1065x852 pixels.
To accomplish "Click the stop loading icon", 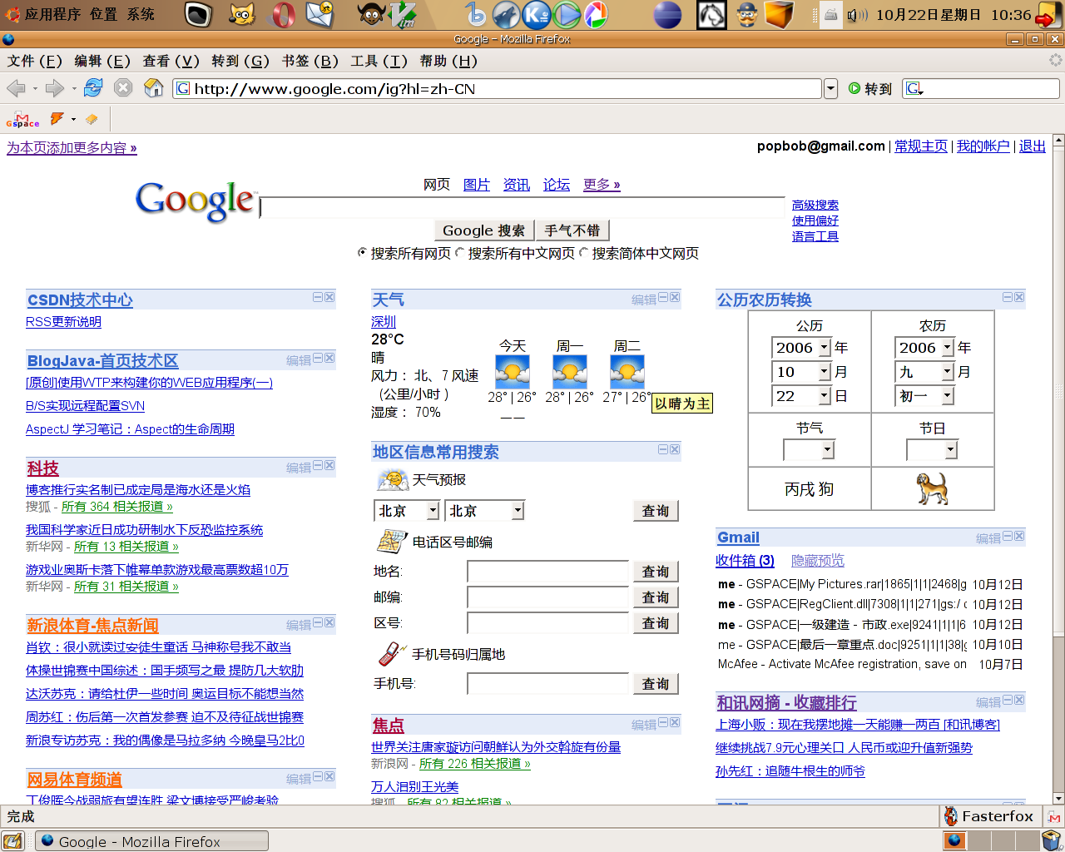I will 123,87.
